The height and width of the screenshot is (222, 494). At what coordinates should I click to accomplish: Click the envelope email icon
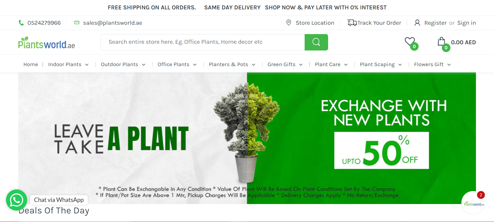click(77, 23)
